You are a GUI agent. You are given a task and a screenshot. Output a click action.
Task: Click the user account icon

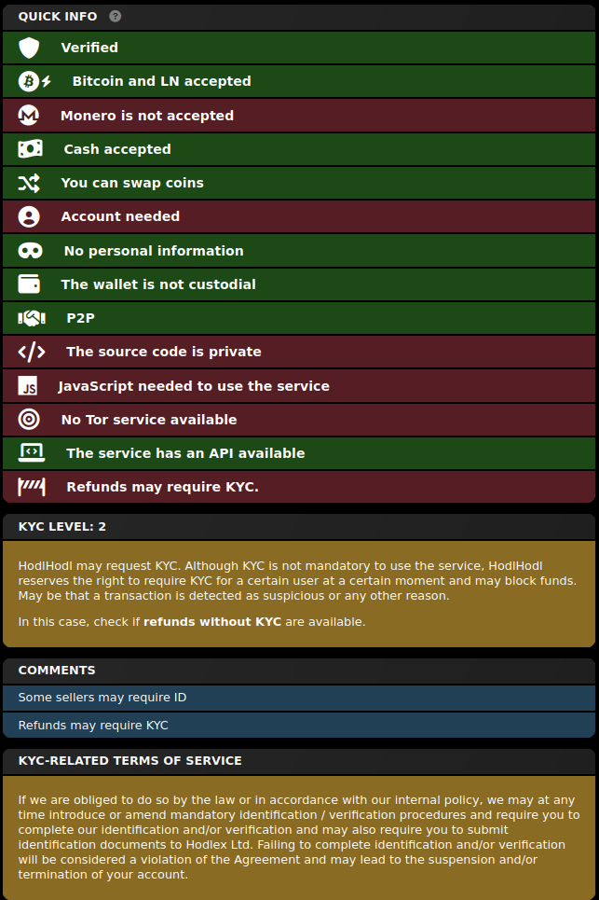[29, 216]
